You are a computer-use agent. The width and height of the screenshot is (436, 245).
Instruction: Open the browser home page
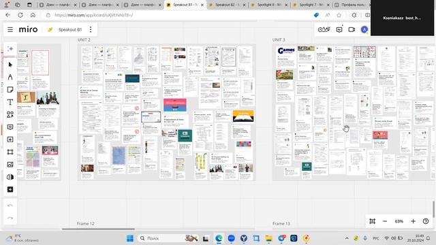33,15
